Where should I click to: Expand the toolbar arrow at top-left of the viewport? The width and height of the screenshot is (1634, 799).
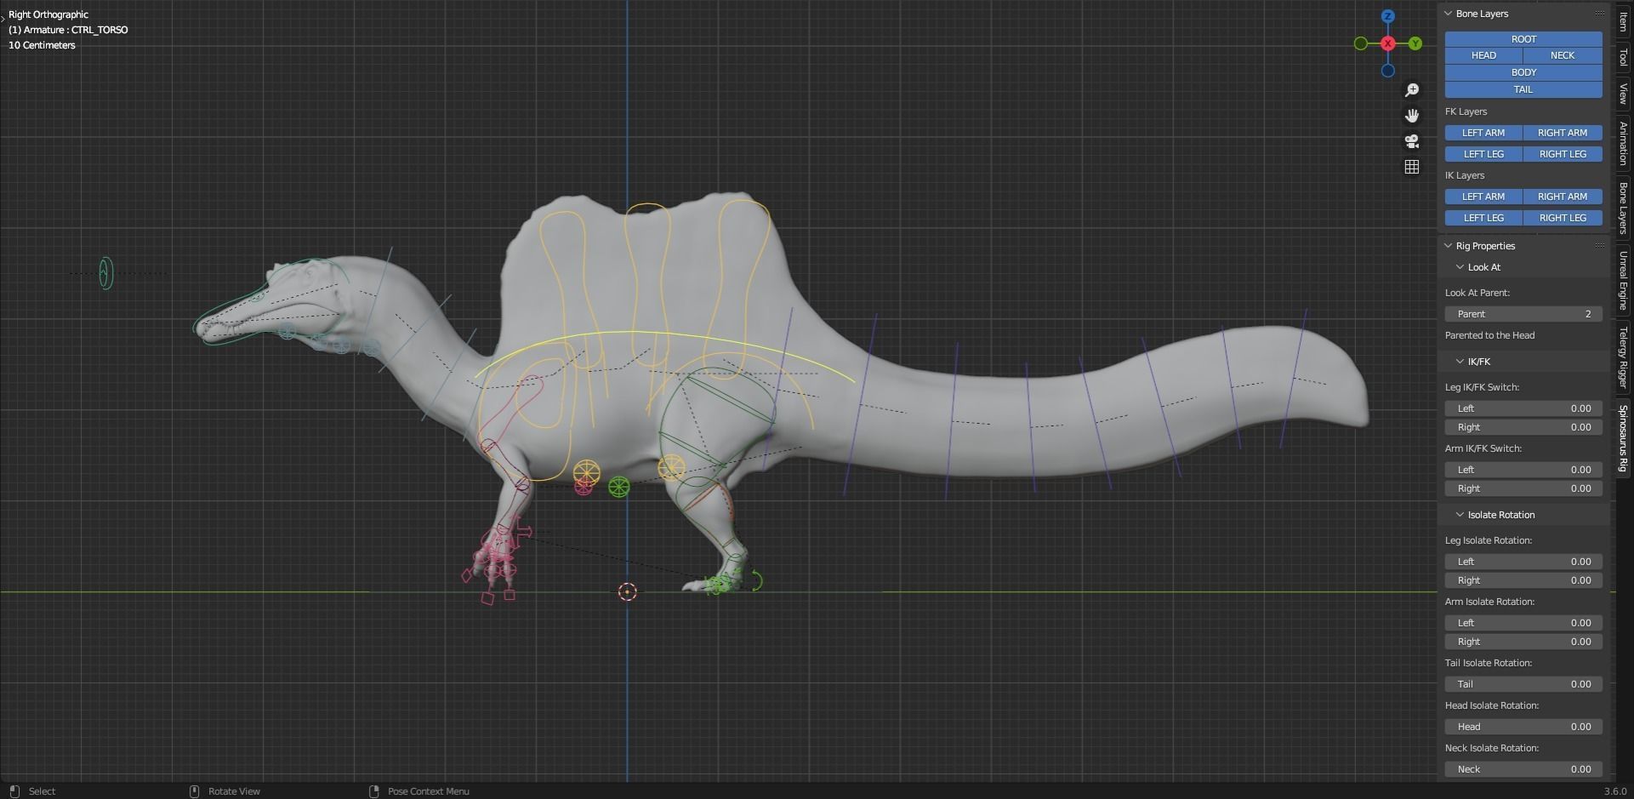[x=3, y=17]
